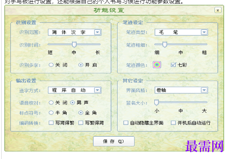Check 自动隐藏主界面 option
This screenshot has width=231, height=159.
coord(125,123)
